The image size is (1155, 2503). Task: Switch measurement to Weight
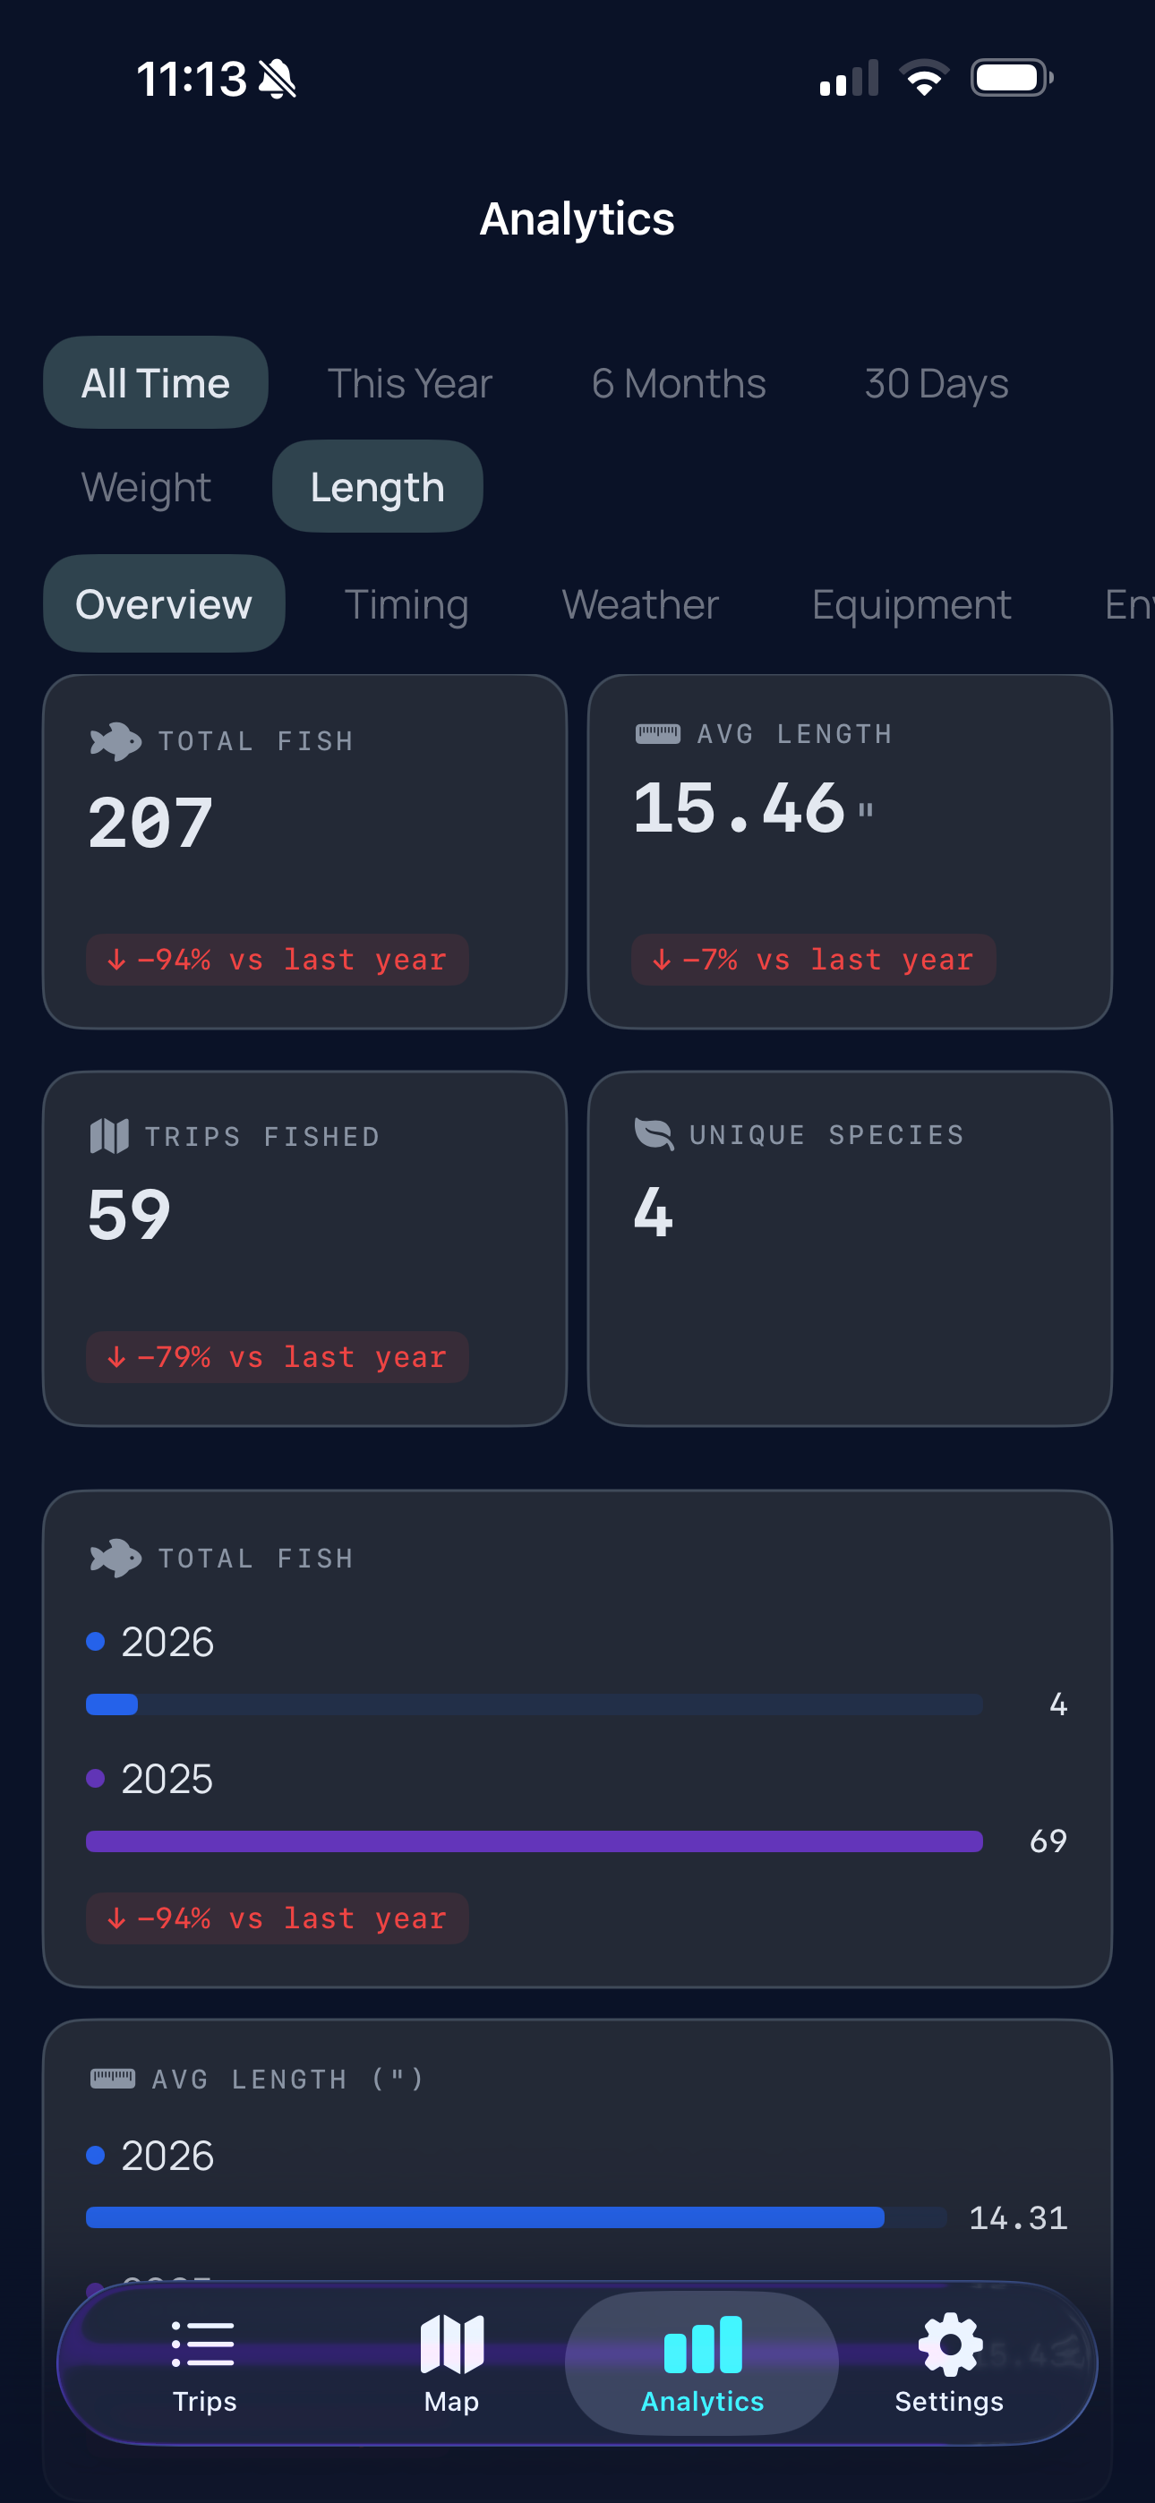146,487
